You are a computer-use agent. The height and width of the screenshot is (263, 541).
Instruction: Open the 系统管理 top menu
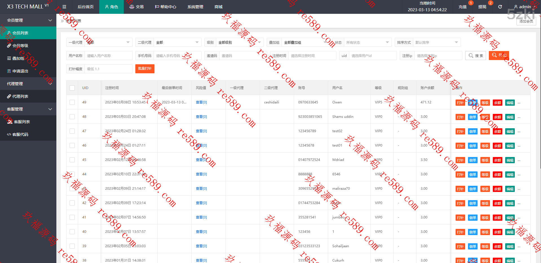195,7
